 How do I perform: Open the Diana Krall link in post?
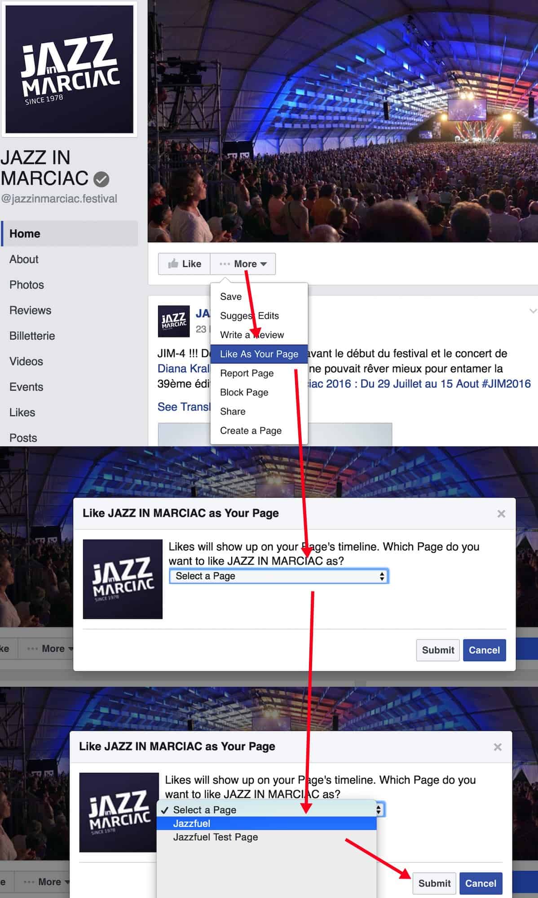(x=184, y=369)
